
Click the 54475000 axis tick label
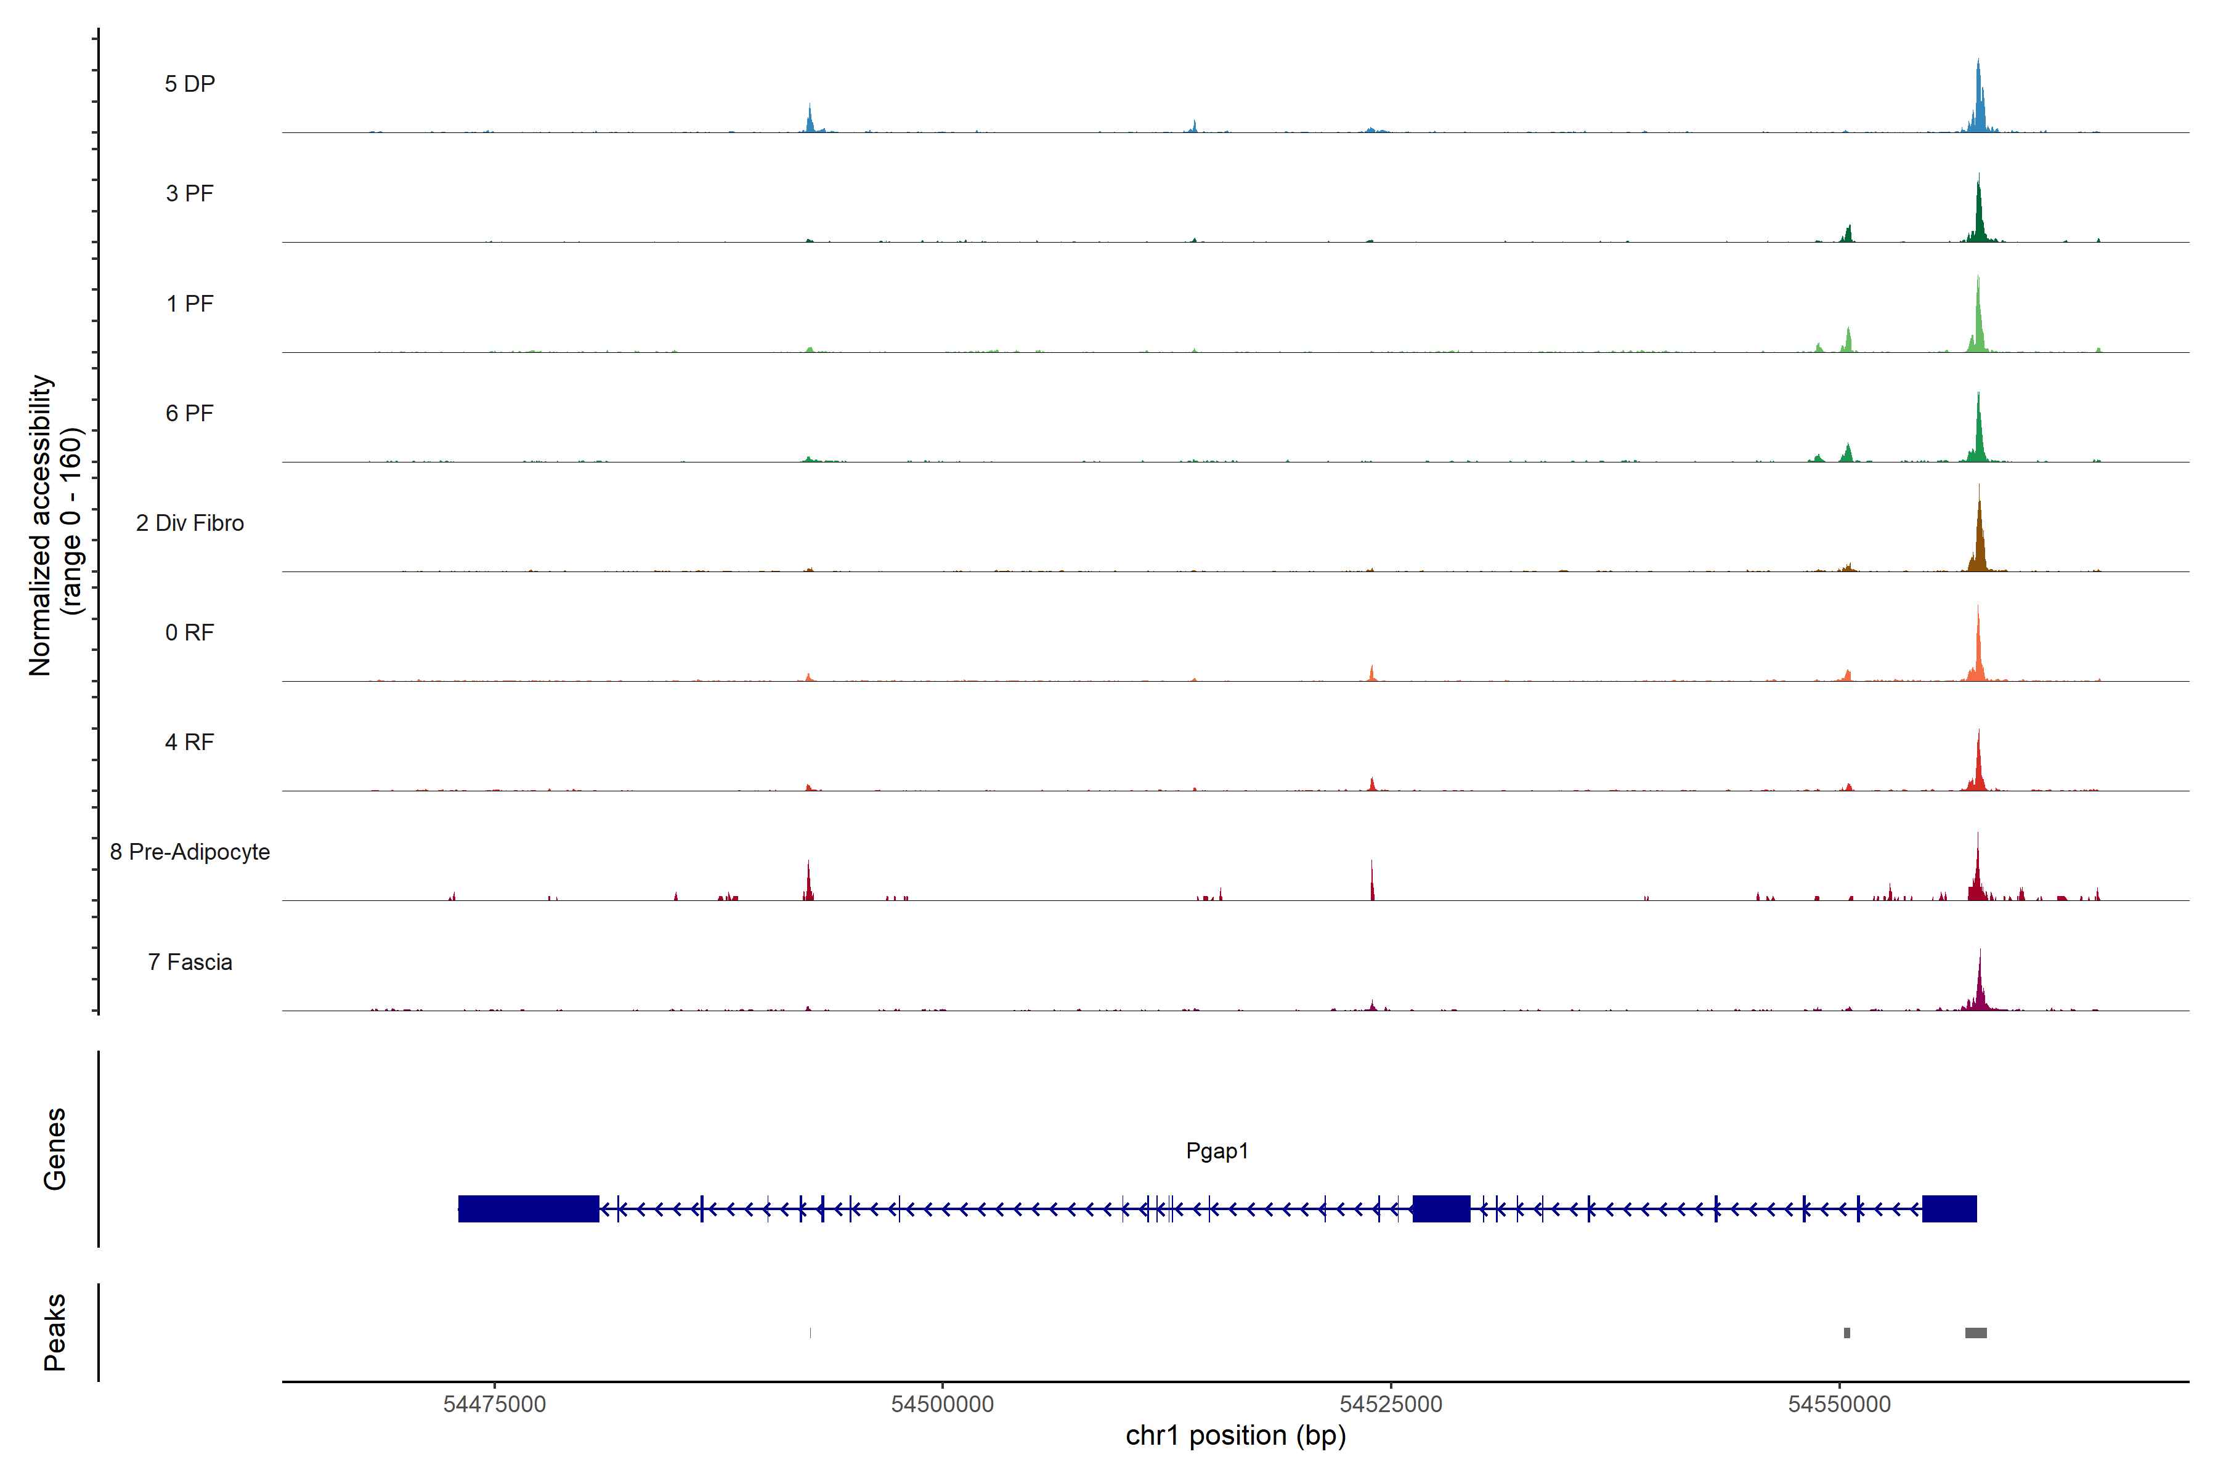pyautogui.click(x=494, y=1405)
